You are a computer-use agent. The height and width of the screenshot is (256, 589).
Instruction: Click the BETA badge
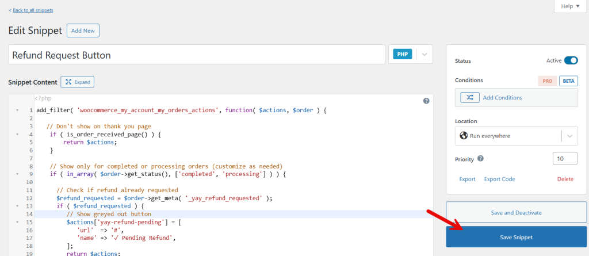point(568,81)
